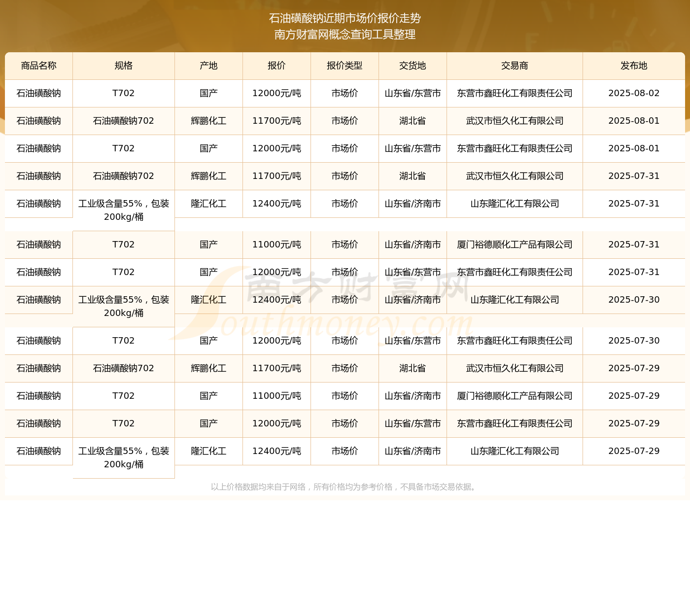Image resolution: width=690 pixels, height=594 pixels.
Task: Click 东营市鑫旺化工有限责任公司 in the 2025-08-01 row
Action: point(515,148)
